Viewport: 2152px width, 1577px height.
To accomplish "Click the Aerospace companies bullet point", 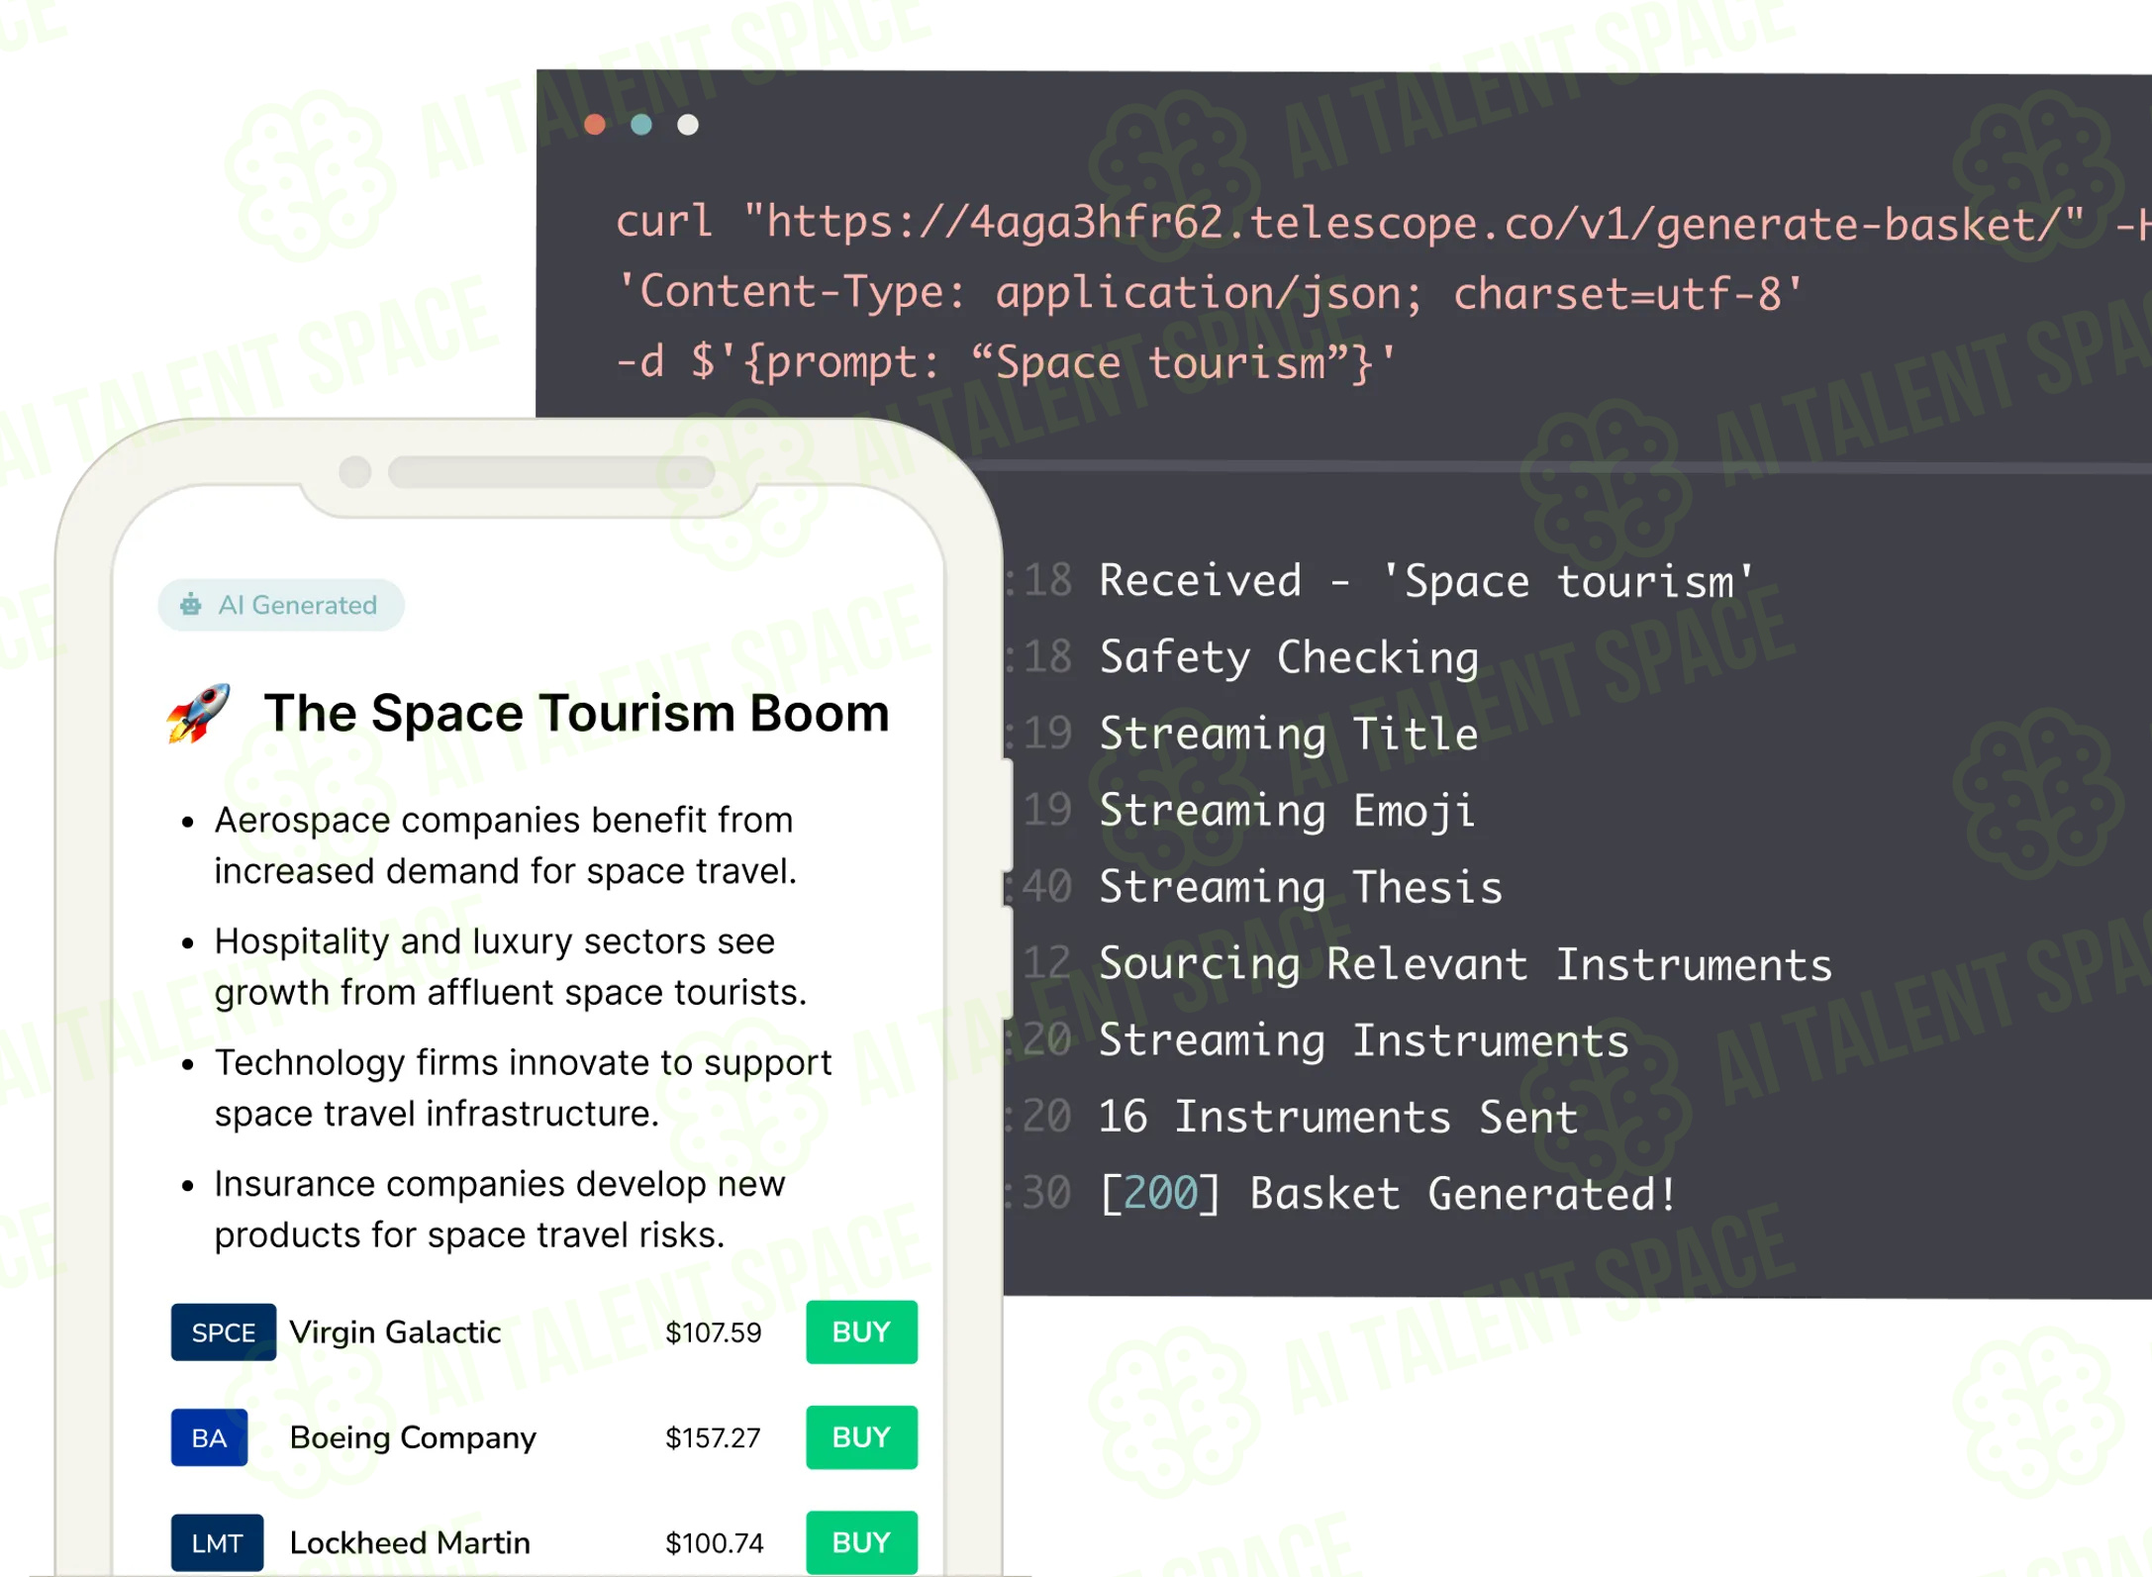I will tap(505, 845).
